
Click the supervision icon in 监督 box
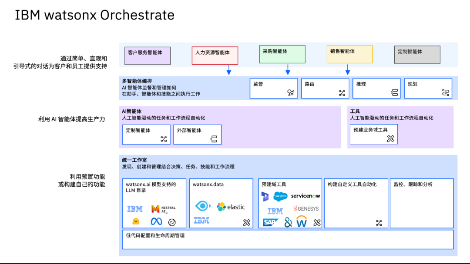click(290, 92)
